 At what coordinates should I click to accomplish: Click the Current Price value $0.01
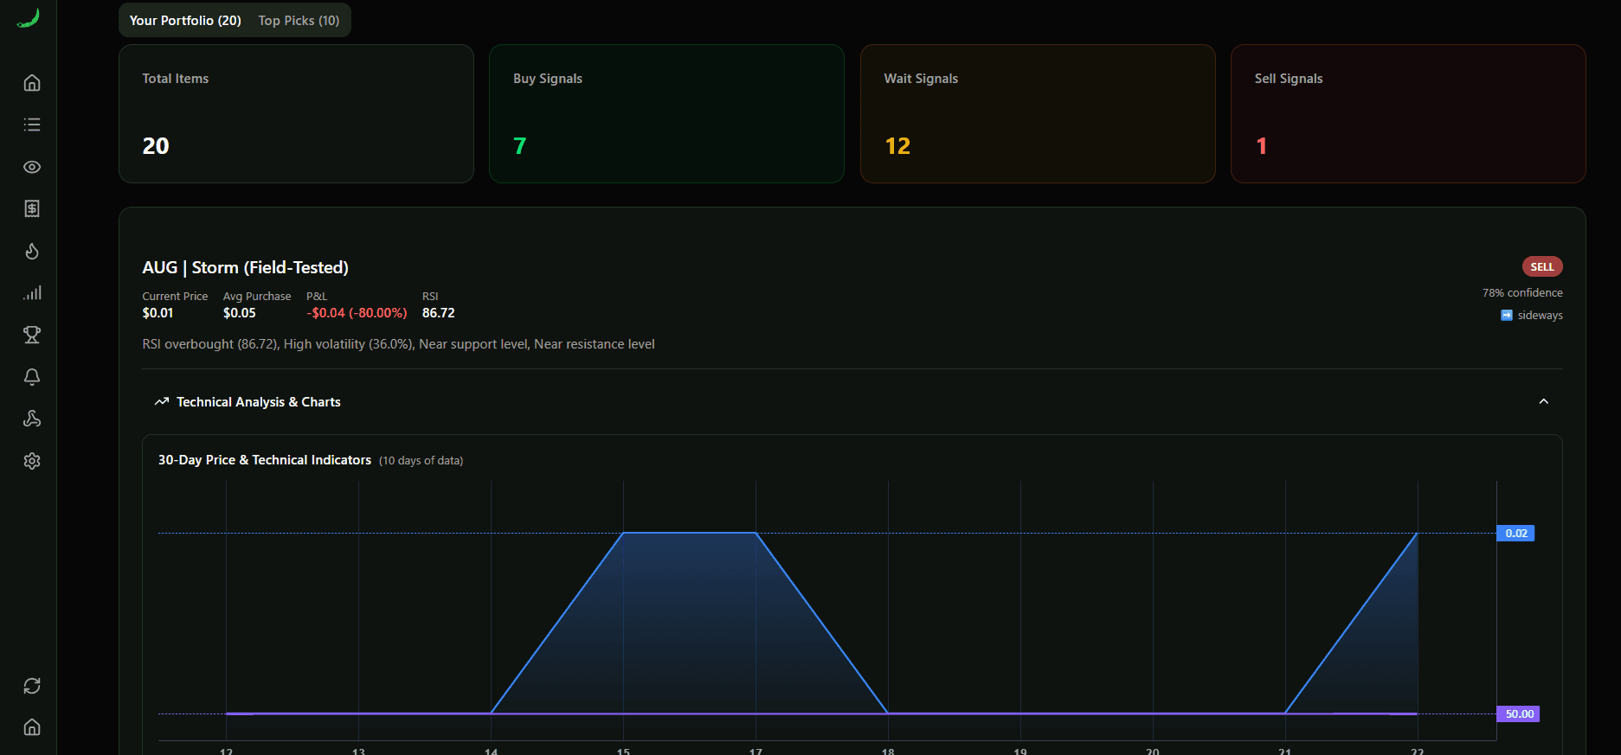158,313
